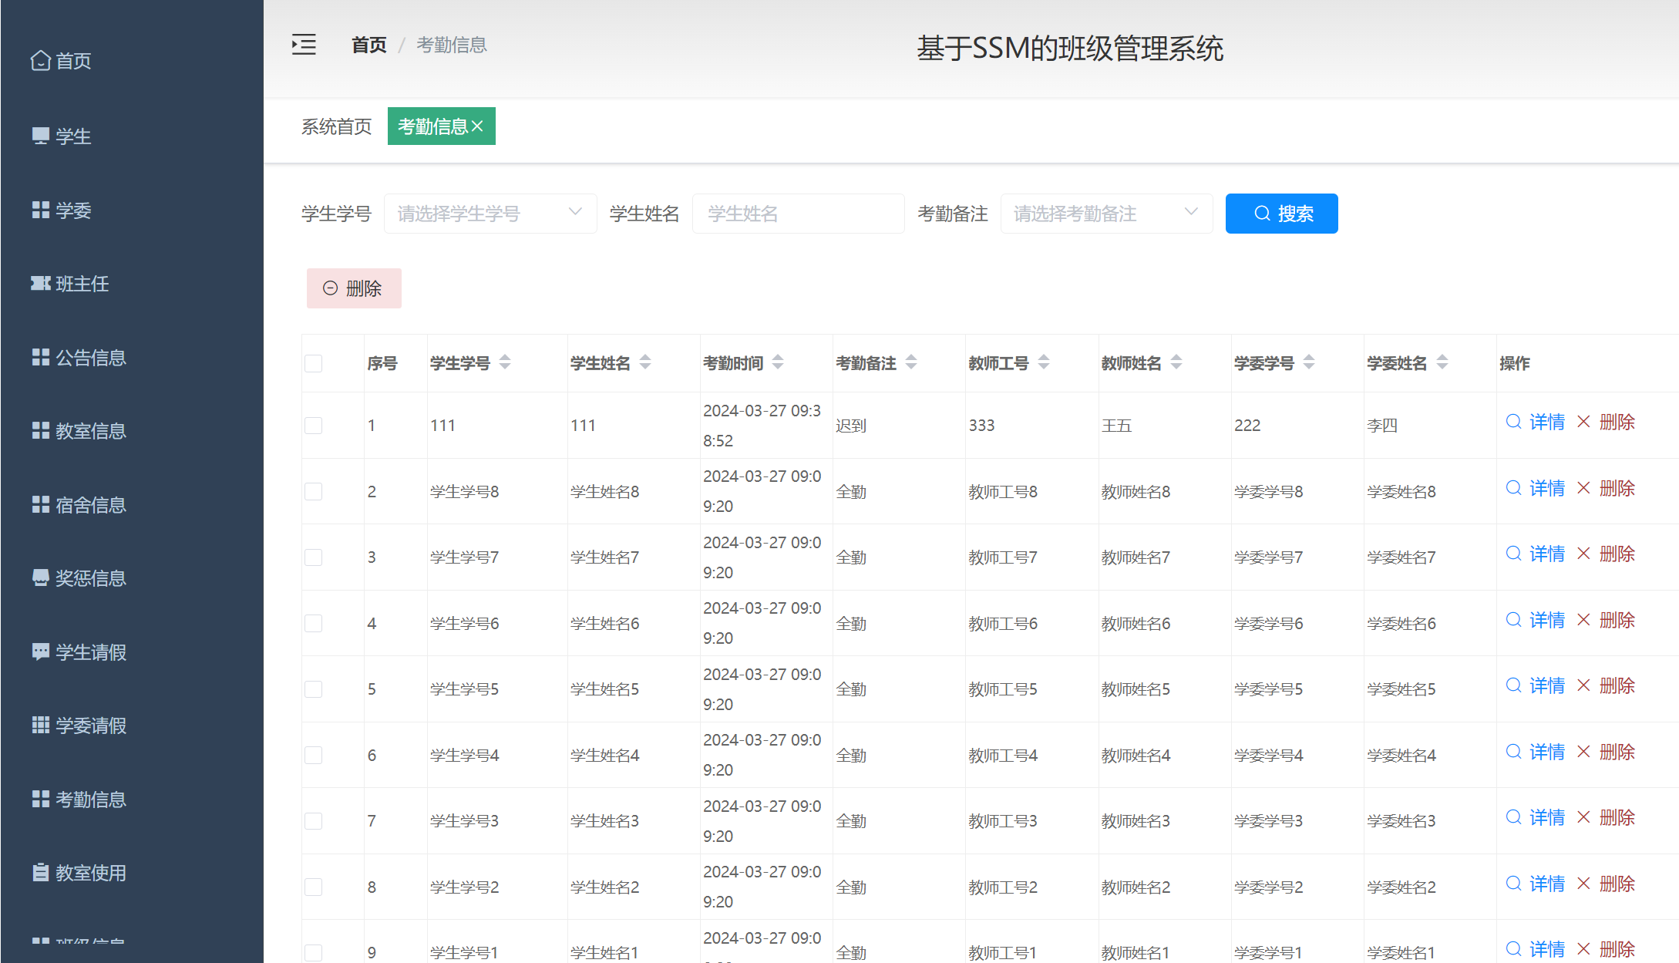Click the 考勤信息 grid icon in sidebar
The image size is (1679, 963).
(41, 799)
